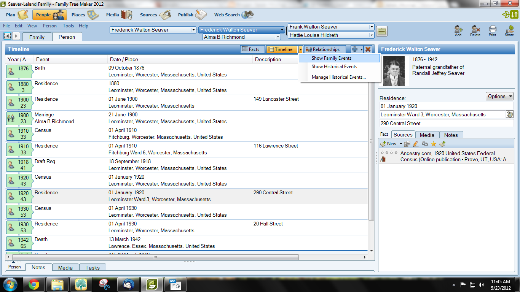
Task: Click the place lookup icon beside Leominster Ward 3
Action: point(509,114)
